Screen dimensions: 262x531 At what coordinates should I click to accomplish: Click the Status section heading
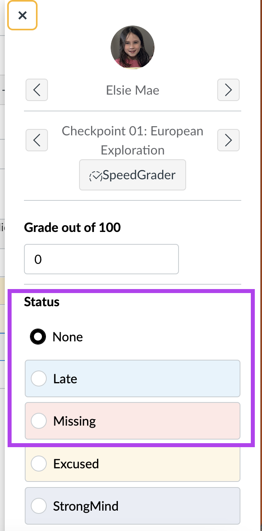42,302
